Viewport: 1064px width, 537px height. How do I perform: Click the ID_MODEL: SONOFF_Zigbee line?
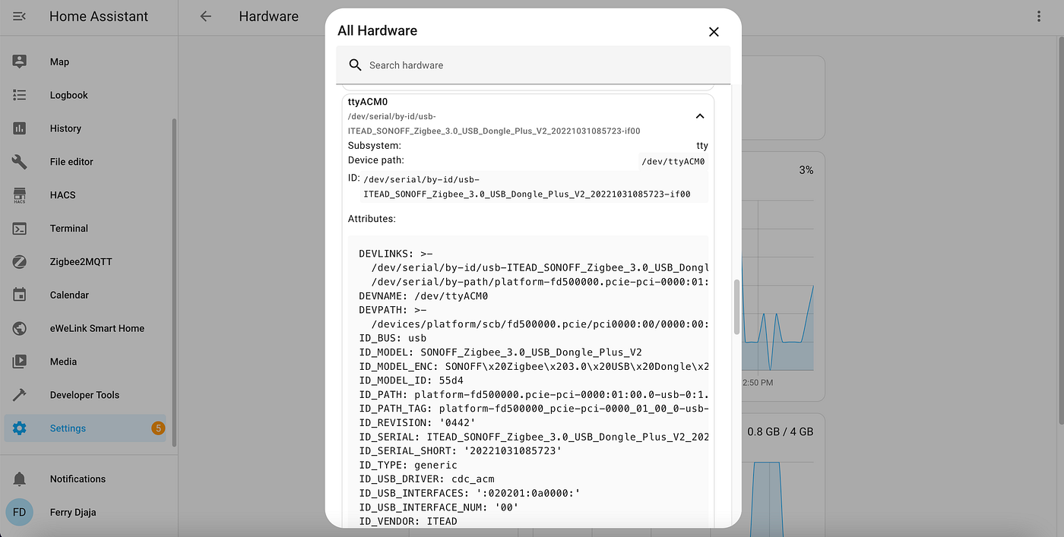500,352
